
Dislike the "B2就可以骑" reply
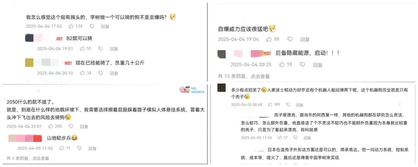pos(101,49)
